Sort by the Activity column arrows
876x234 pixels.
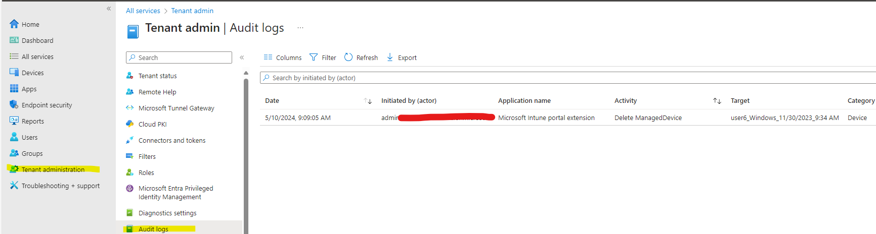tap(717, 101)
